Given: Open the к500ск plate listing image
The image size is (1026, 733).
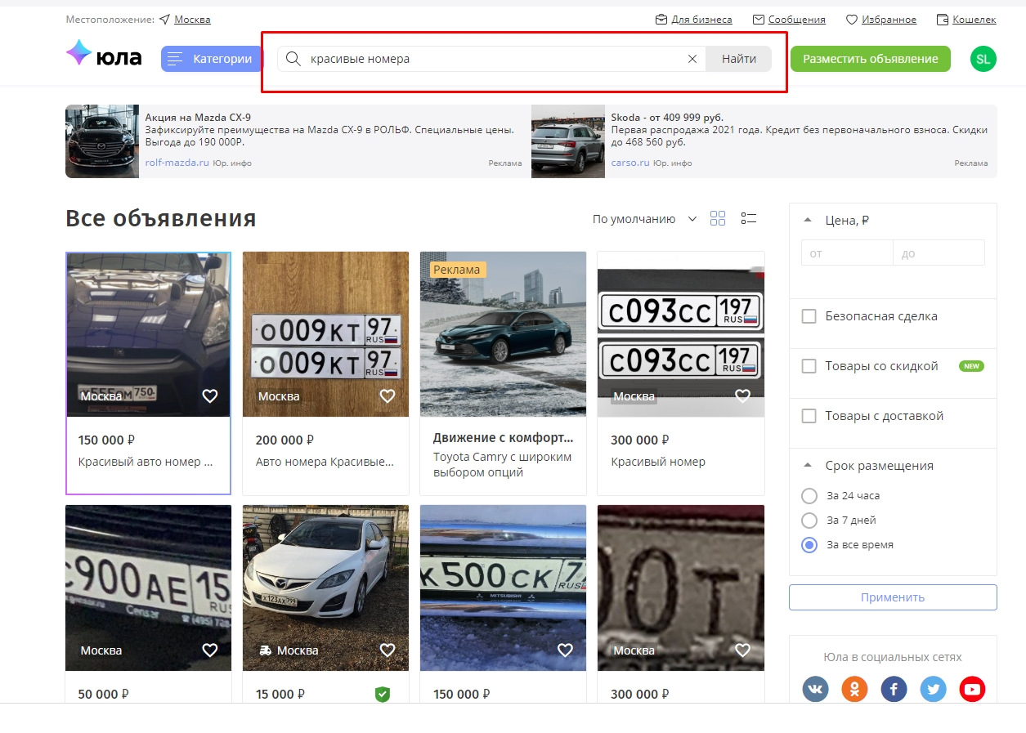Looking at the screenshot, I should point(503,588).
